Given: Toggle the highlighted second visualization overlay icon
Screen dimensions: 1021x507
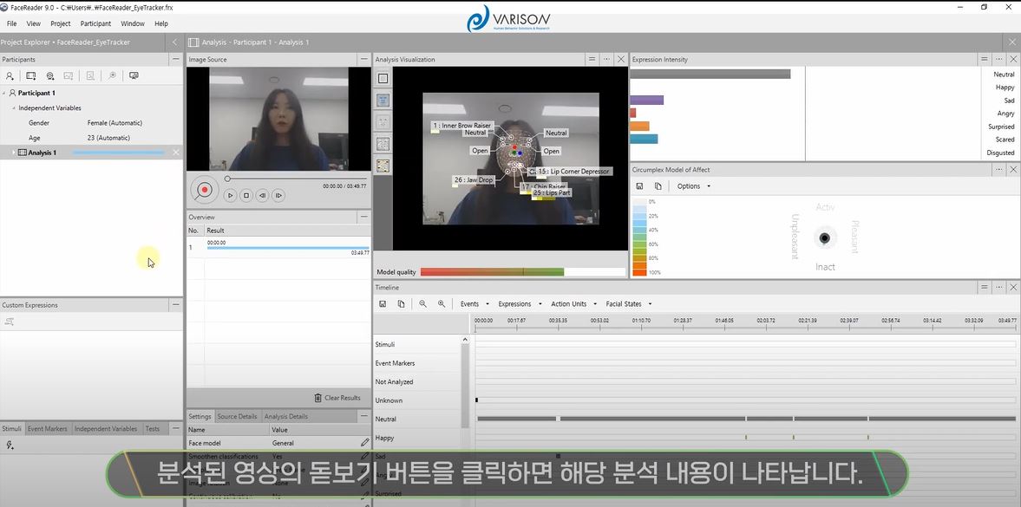Looking at the screenshot, I should 383,100.
